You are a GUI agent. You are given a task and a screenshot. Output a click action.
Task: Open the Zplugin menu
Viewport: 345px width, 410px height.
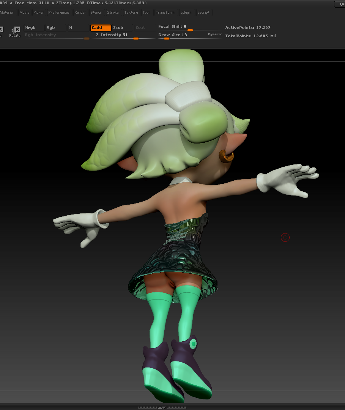click(x=186, y=13)
